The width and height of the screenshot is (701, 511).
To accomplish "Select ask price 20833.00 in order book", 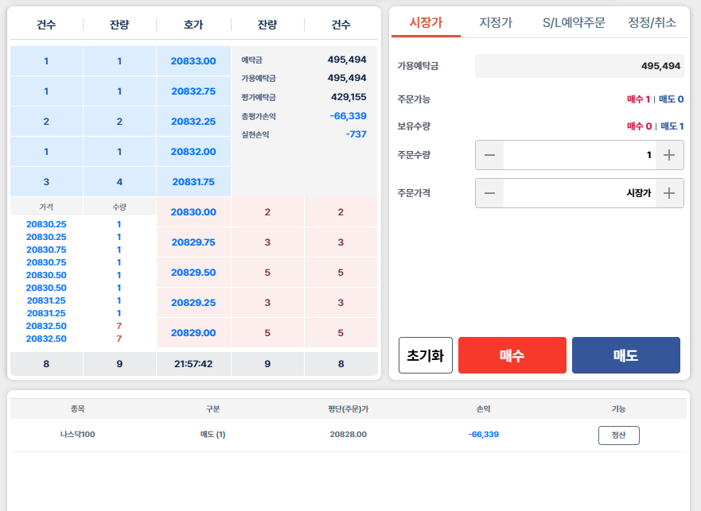I will tap(193, 61).
